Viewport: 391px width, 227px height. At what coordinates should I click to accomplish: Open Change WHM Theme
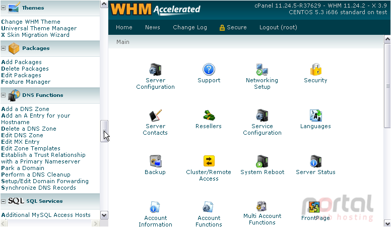pos(31,22)
